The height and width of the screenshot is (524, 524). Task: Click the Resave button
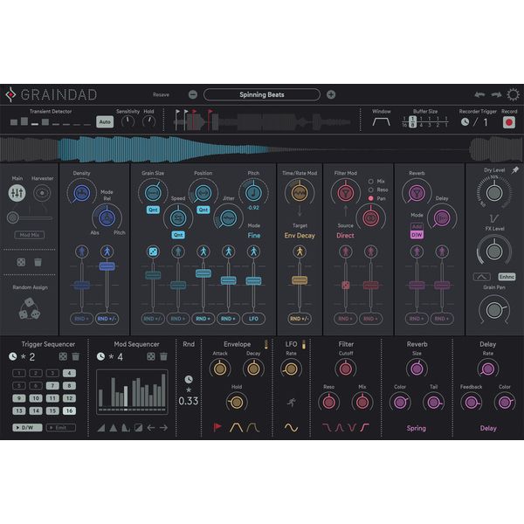coord(162,94)
